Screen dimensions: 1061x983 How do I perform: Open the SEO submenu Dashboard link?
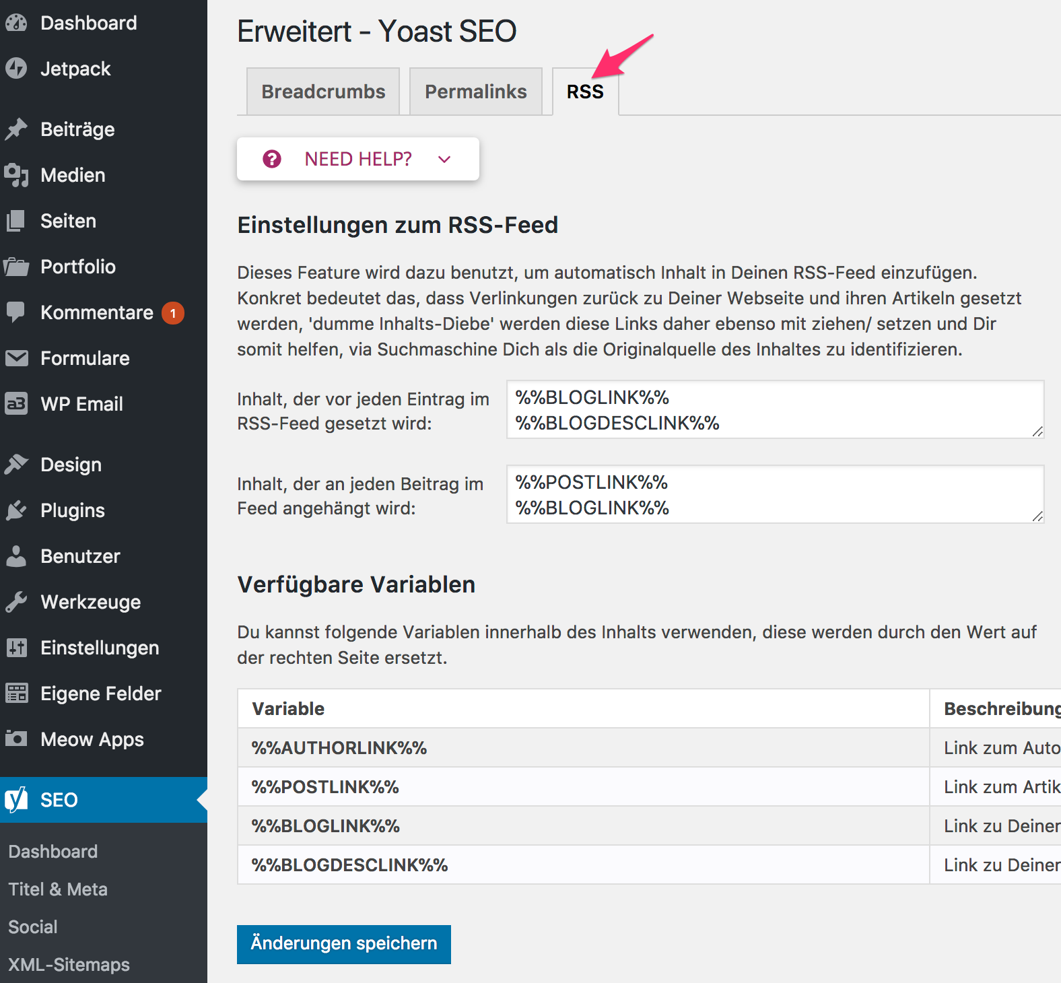pos(53,852)
